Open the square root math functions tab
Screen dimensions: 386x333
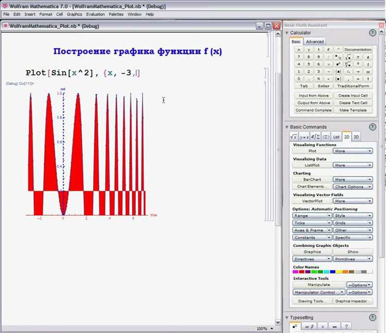point(294,137)
